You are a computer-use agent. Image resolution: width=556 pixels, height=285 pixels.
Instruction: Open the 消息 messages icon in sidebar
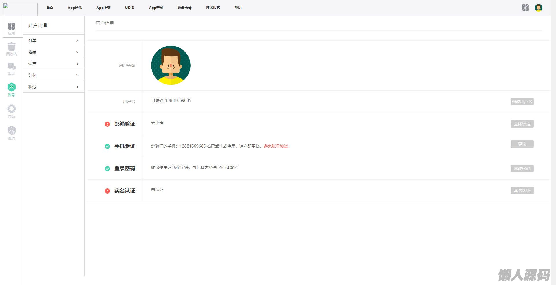(12, 67)
